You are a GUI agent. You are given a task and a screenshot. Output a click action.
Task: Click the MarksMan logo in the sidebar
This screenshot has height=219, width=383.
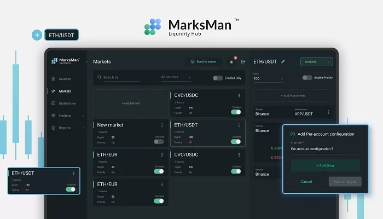point(66,61)
